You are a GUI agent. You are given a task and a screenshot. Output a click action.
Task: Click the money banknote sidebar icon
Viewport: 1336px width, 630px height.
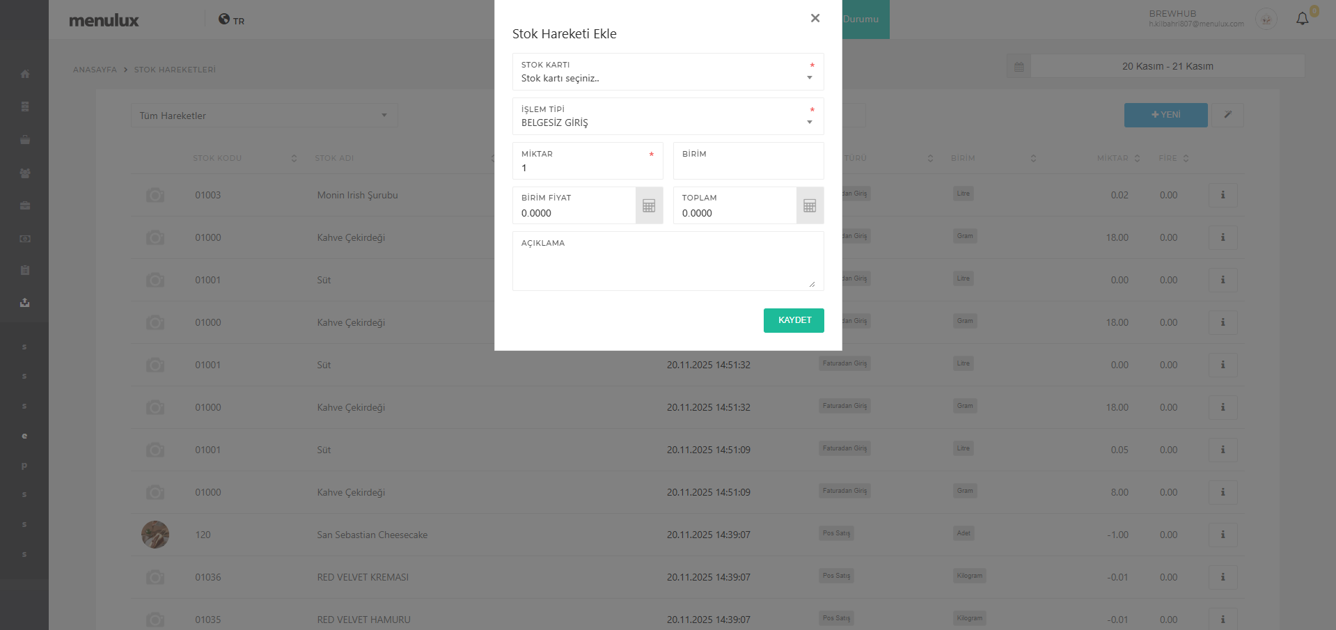point(25,238)
